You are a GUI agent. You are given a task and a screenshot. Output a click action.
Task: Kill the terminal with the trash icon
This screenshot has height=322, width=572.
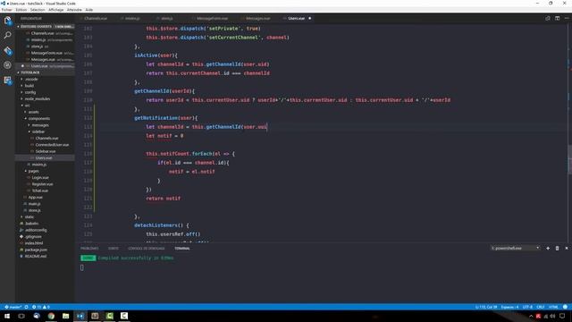[557, 249]
